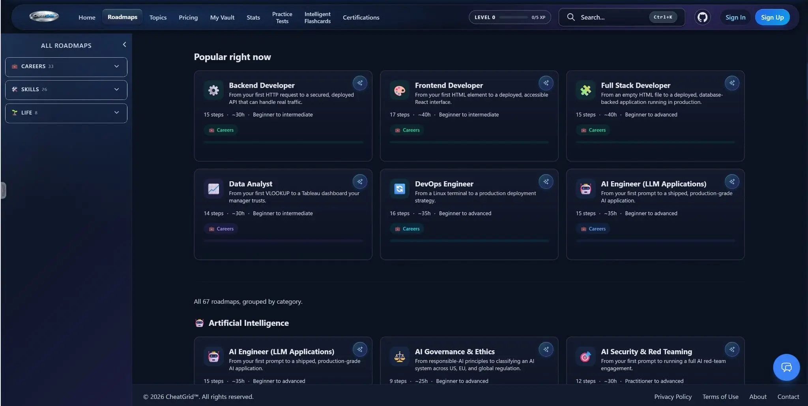Collapse the All Roadmaps sidebar
Viewport: 808px width, 406px height.
(x=124, y=45)
